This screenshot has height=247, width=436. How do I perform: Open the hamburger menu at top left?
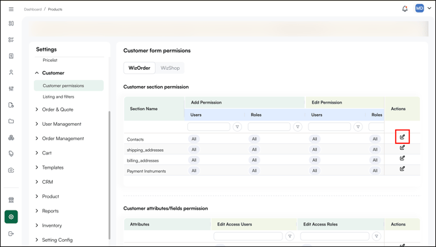tap(11, 9)
